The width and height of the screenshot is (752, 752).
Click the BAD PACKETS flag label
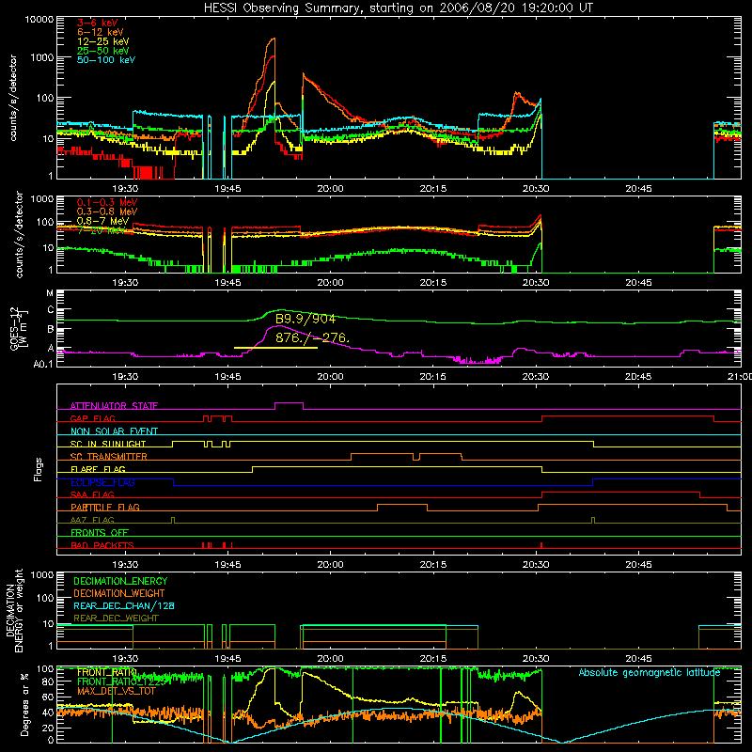click(x=102, y=546)
